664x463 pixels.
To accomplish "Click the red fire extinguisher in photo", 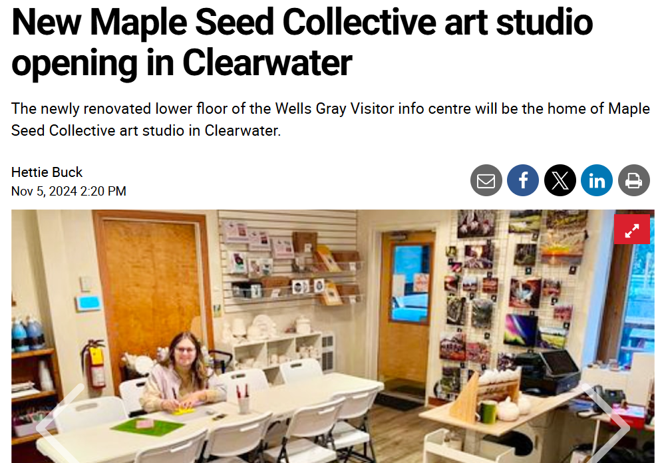I will (95, 363).
